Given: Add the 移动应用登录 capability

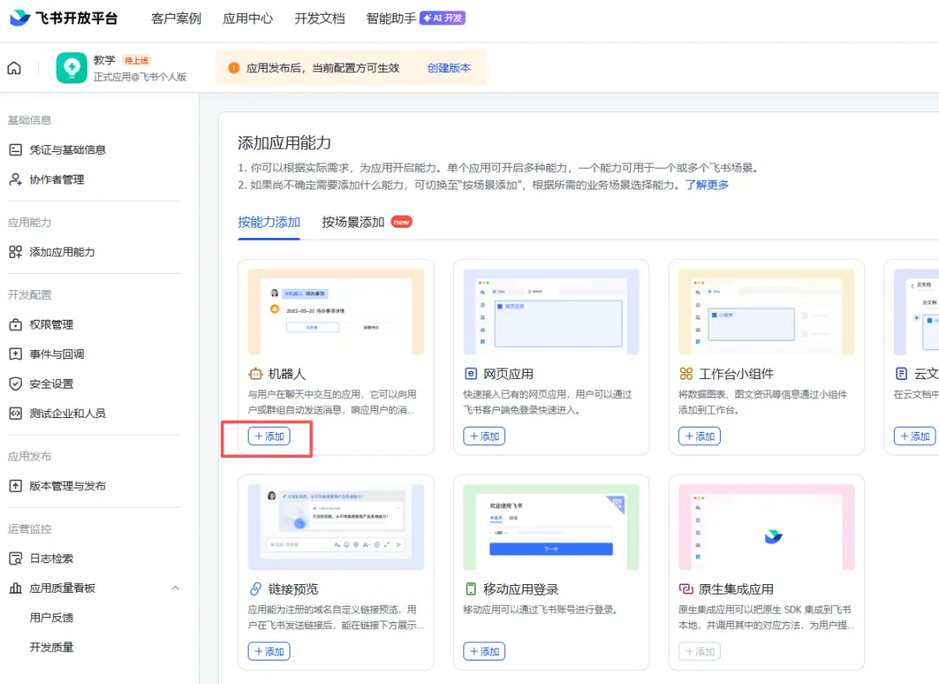Looking at the screenshot, I should [x=484, y=651].
